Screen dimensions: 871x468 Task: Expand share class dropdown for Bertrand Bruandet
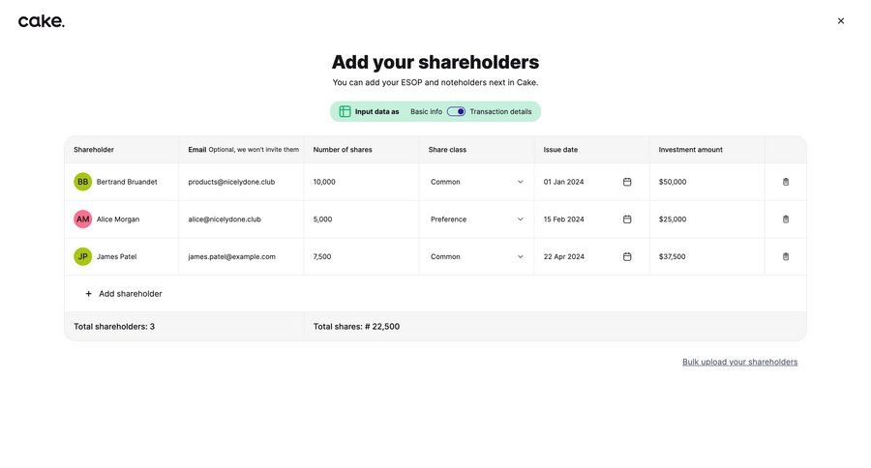(x=477, y=182)
